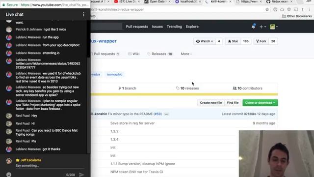Fork the repository

tap(261, 41)
